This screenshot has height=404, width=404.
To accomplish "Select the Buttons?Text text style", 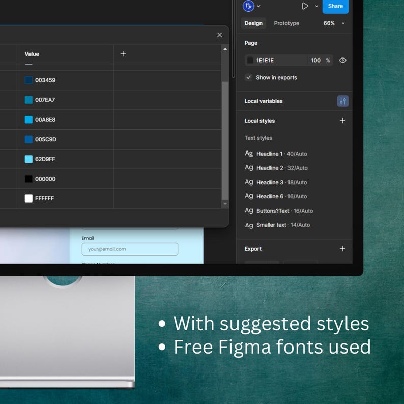I will (x=279, y=211).
